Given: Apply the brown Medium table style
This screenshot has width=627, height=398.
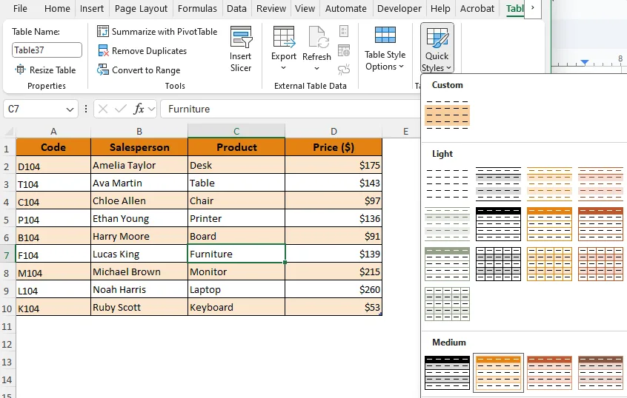Looking at the screenshot, I should click(x=600, y=373).
